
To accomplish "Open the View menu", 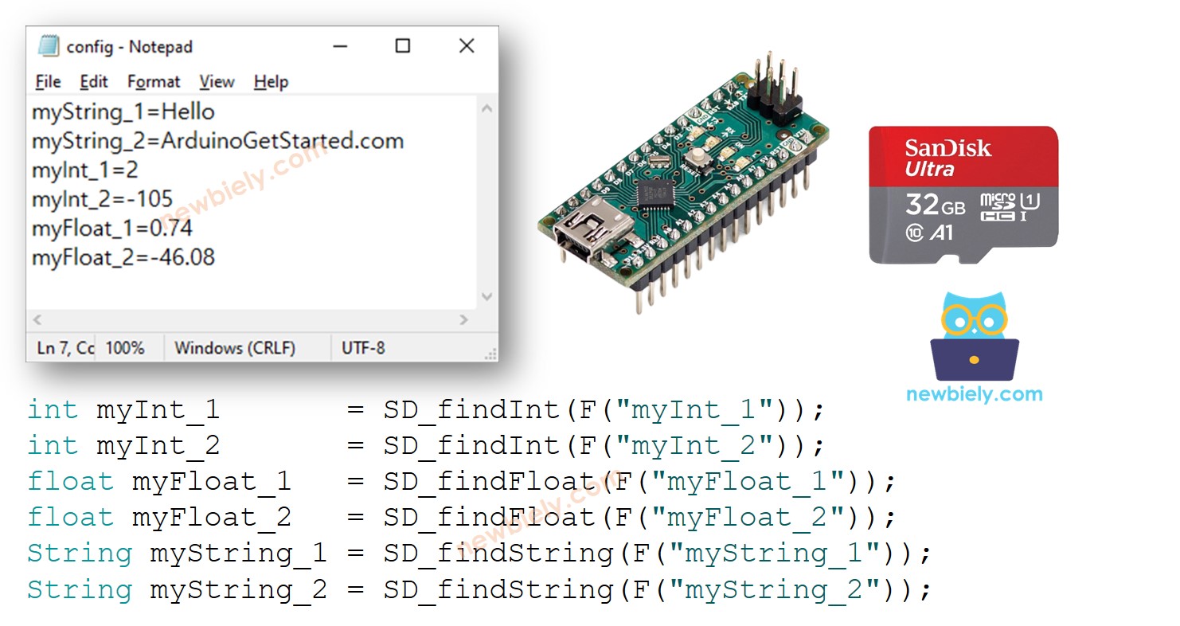I will pyautogui.click(x=216, y=81).
